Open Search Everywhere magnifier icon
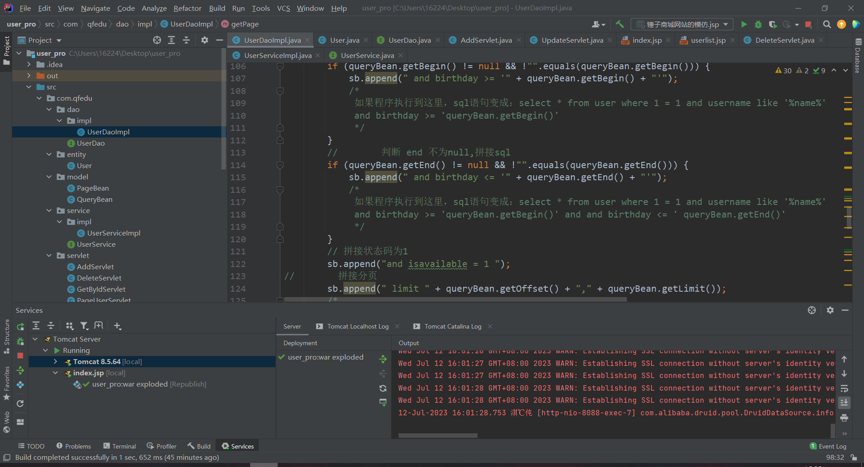Screen dimensions: 864x467 827,24
